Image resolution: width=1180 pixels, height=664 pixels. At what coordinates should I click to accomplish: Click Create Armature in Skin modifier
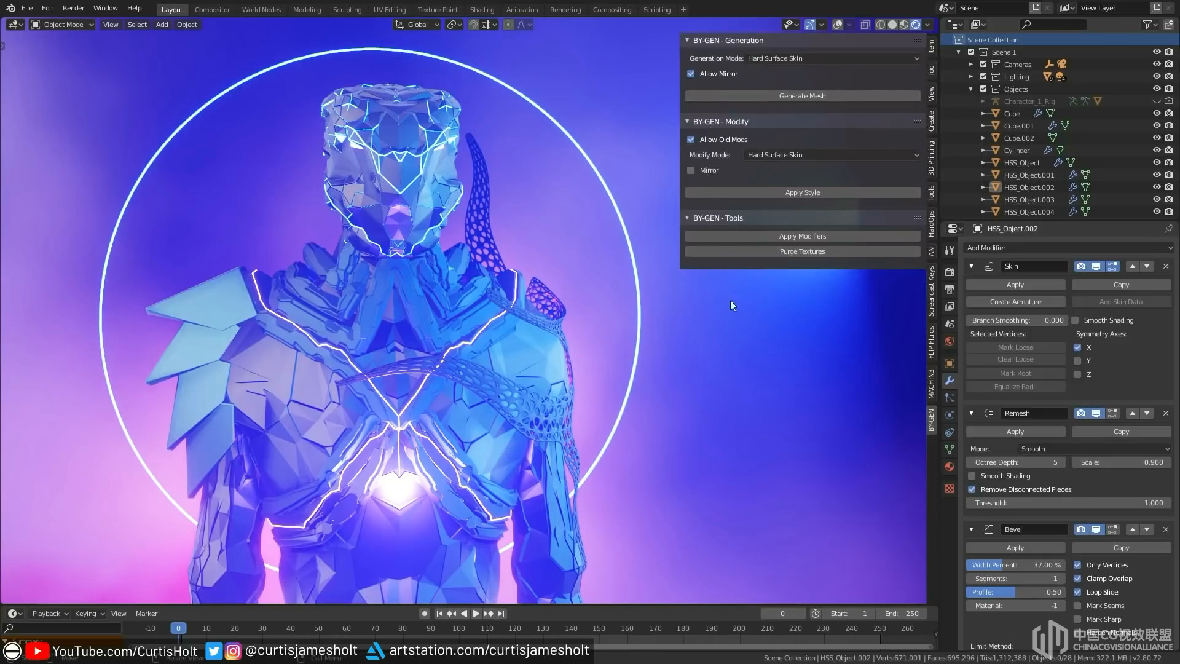click(x=1015, y=302)
